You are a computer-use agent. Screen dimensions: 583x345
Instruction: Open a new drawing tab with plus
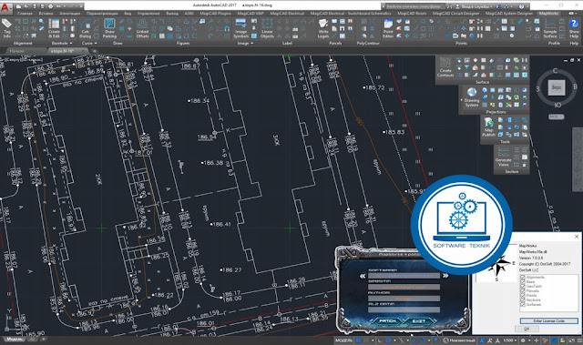pos(95,51)
